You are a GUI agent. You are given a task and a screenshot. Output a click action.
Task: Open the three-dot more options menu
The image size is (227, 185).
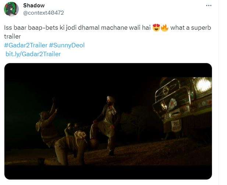pyautogui.click(x=209, y=6)
